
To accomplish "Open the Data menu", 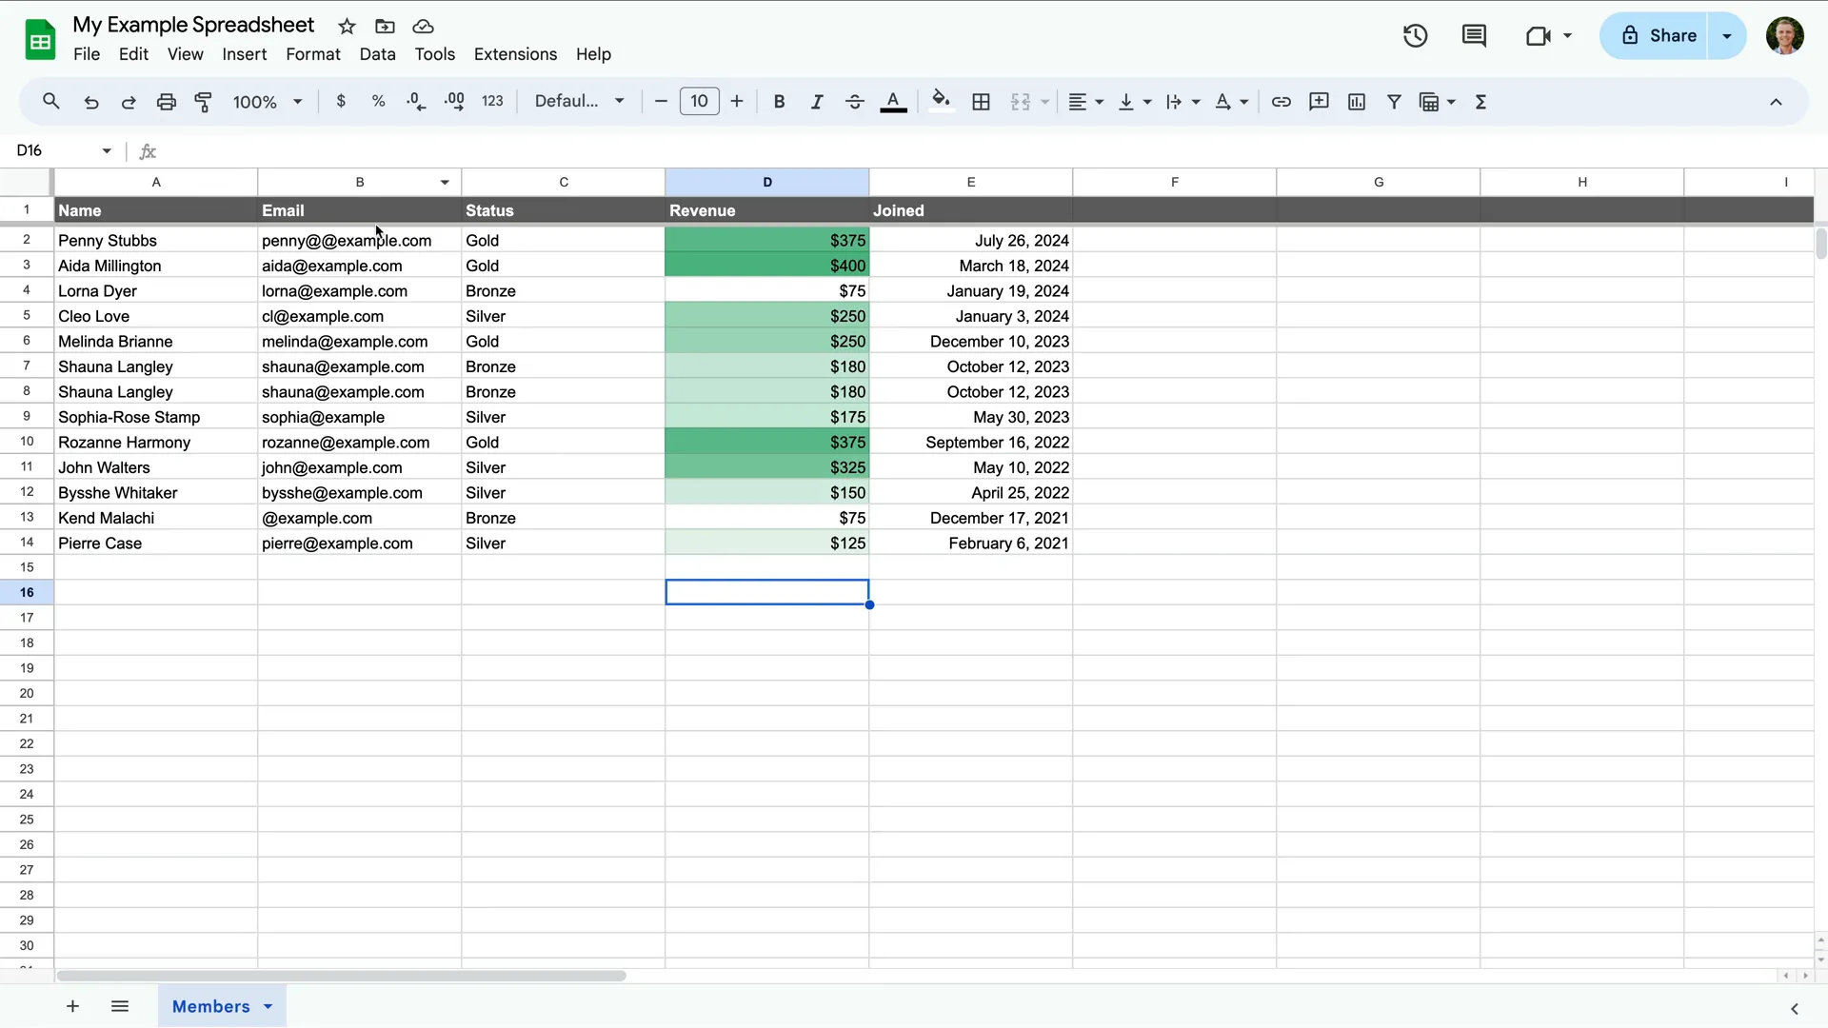I will [x=377, y=54].
